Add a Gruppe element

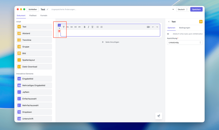[34, 47]
